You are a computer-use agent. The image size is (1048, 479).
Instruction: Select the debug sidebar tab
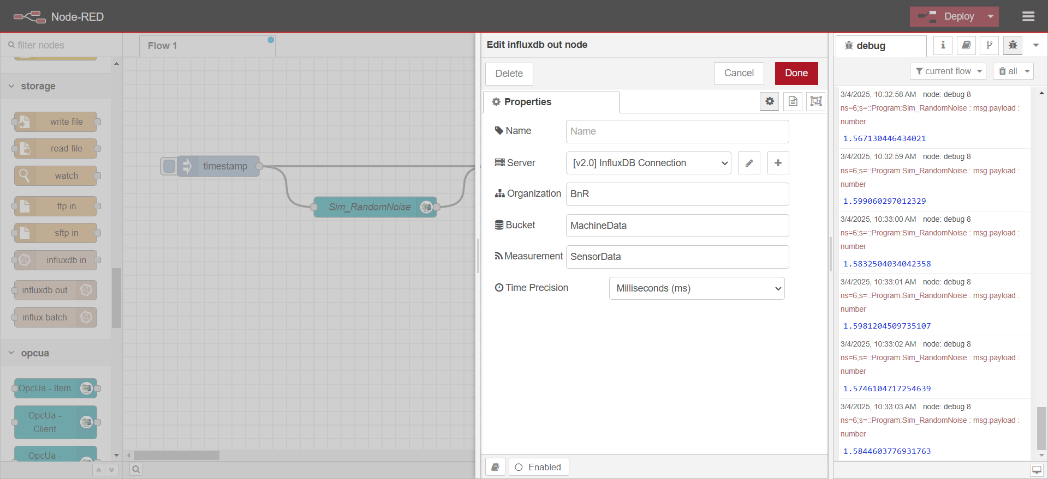point(880,46)
